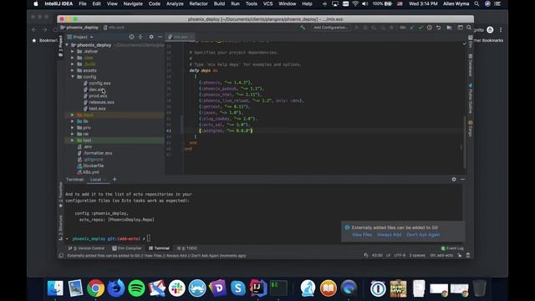Image resolution: width=535 pixels, height=301 pixels.
Task: Click the Git rollback revert icon
Action: (438, 28)
